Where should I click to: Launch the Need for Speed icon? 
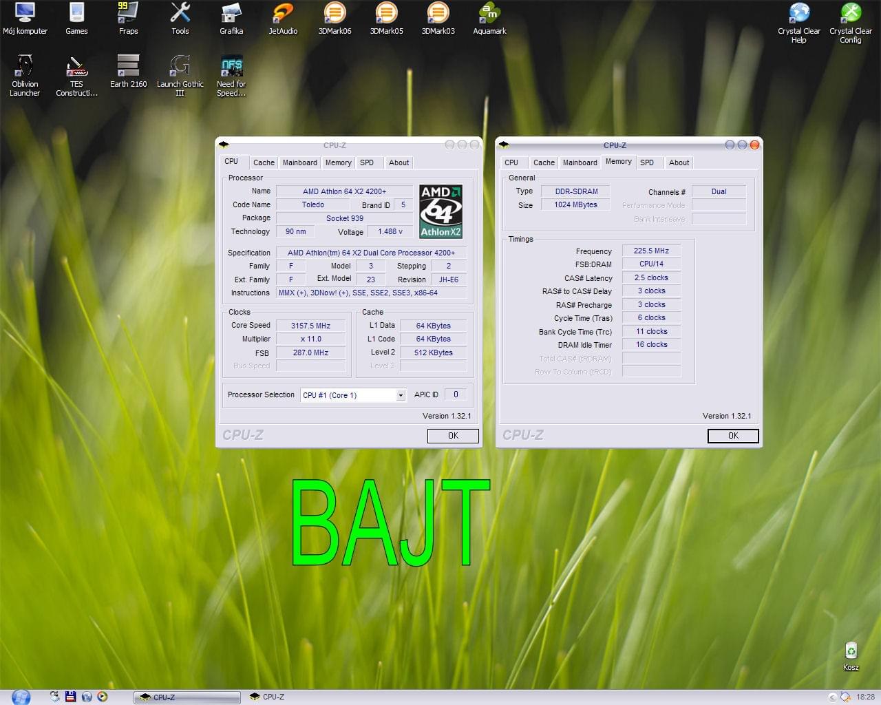231,76
